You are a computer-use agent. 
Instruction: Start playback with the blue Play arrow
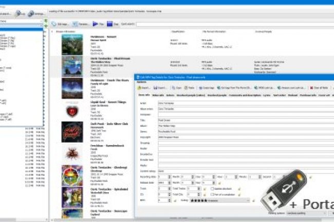point(95,24)
